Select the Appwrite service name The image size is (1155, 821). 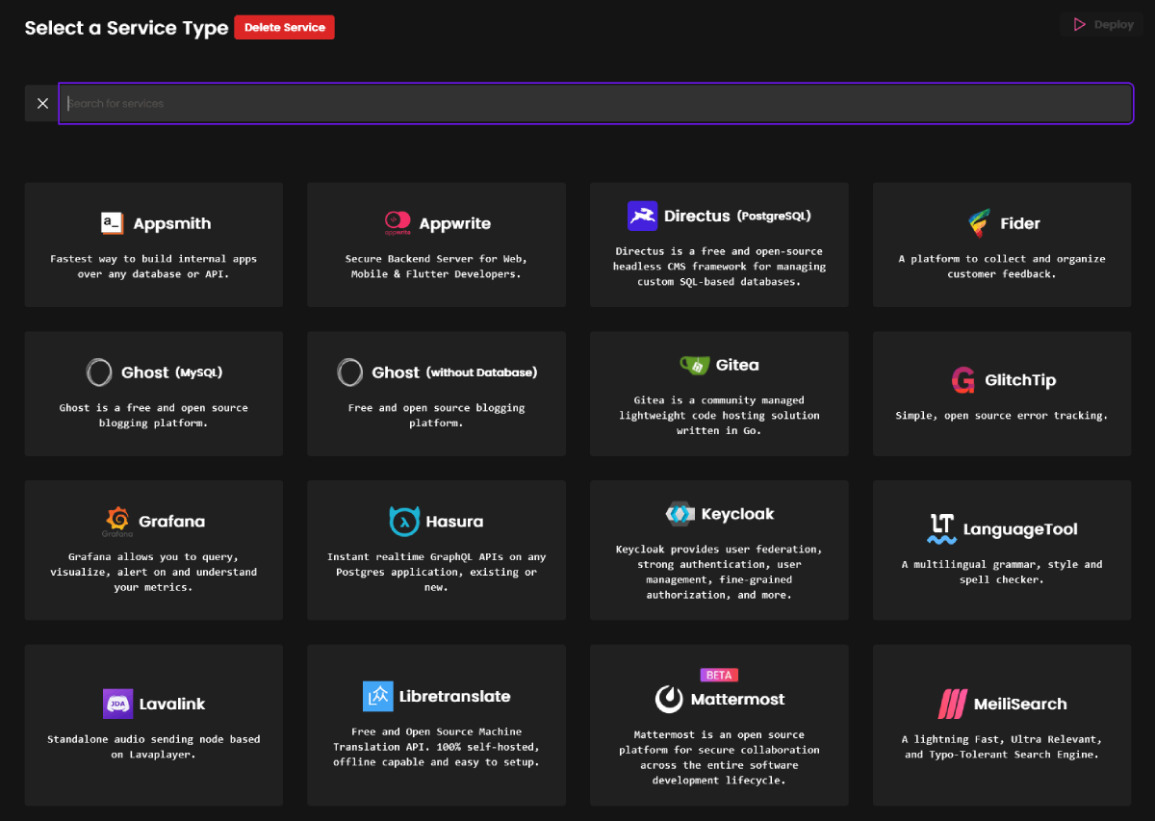(x=455, y=223)
